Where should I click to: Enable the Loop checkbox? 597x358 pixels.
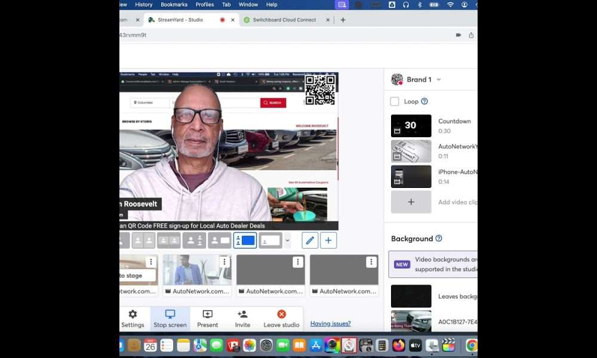coord(395,101)
